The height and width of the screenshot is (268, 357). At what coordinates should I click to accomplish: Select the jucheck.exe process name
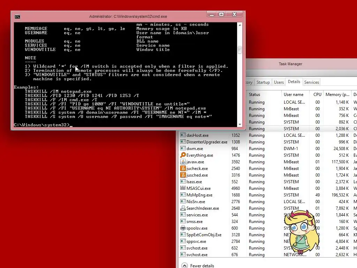(197, 169)
